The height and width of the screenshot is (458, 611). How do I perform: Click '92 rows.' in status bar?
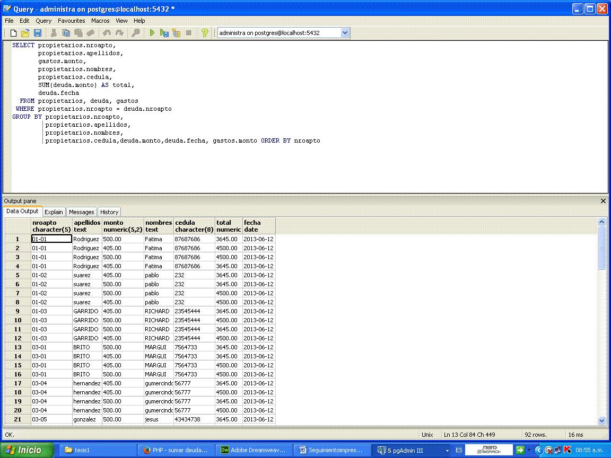pos(535,435)
